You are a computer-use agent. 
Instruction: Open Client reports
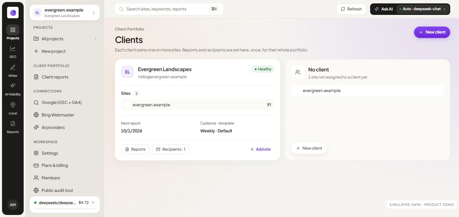[x=65, y=77]
